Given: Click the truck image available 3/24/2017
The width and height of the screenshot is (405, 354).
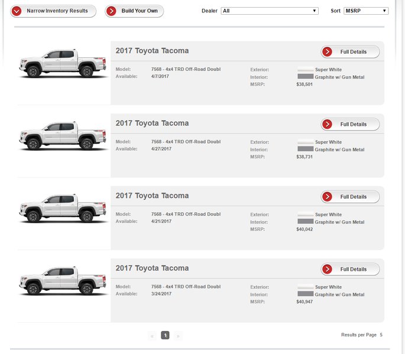Looking at the screenshot, I should [x=63, y=281].
